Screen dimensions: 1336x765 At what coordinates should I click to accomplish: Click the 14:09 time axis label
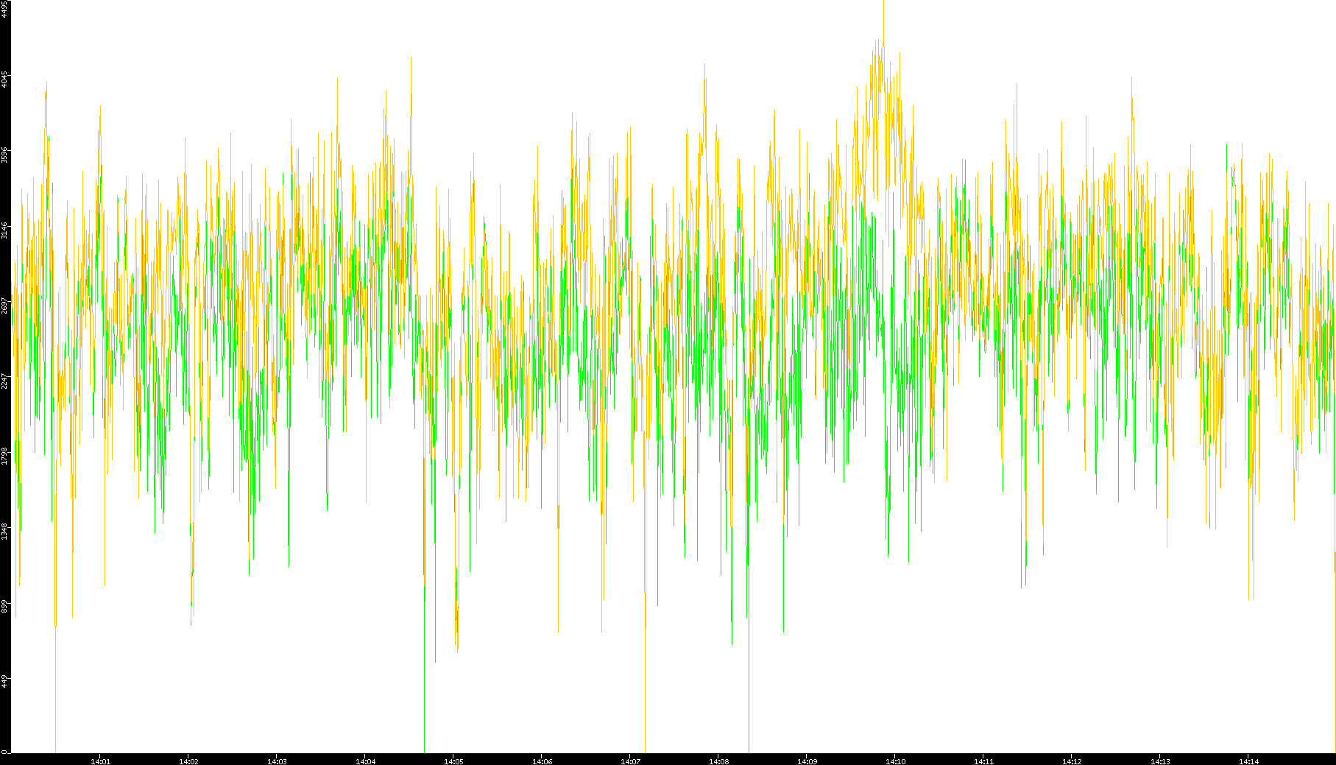click(807, 761)
